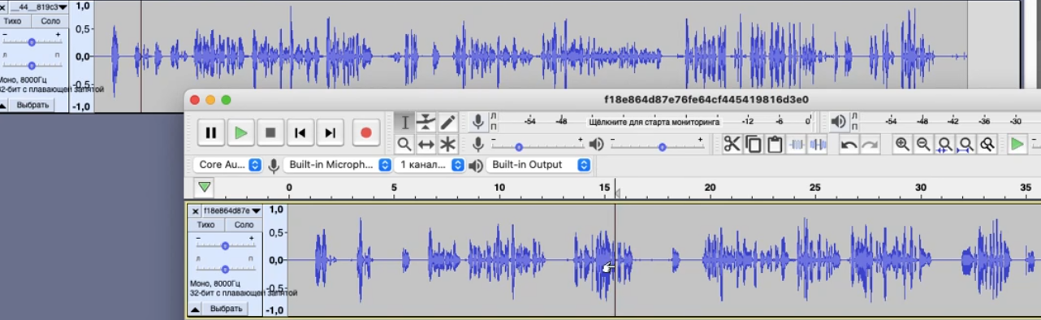Click the window title f18e864d87e76fe64cf445419816d3e0

pos(706,100)
